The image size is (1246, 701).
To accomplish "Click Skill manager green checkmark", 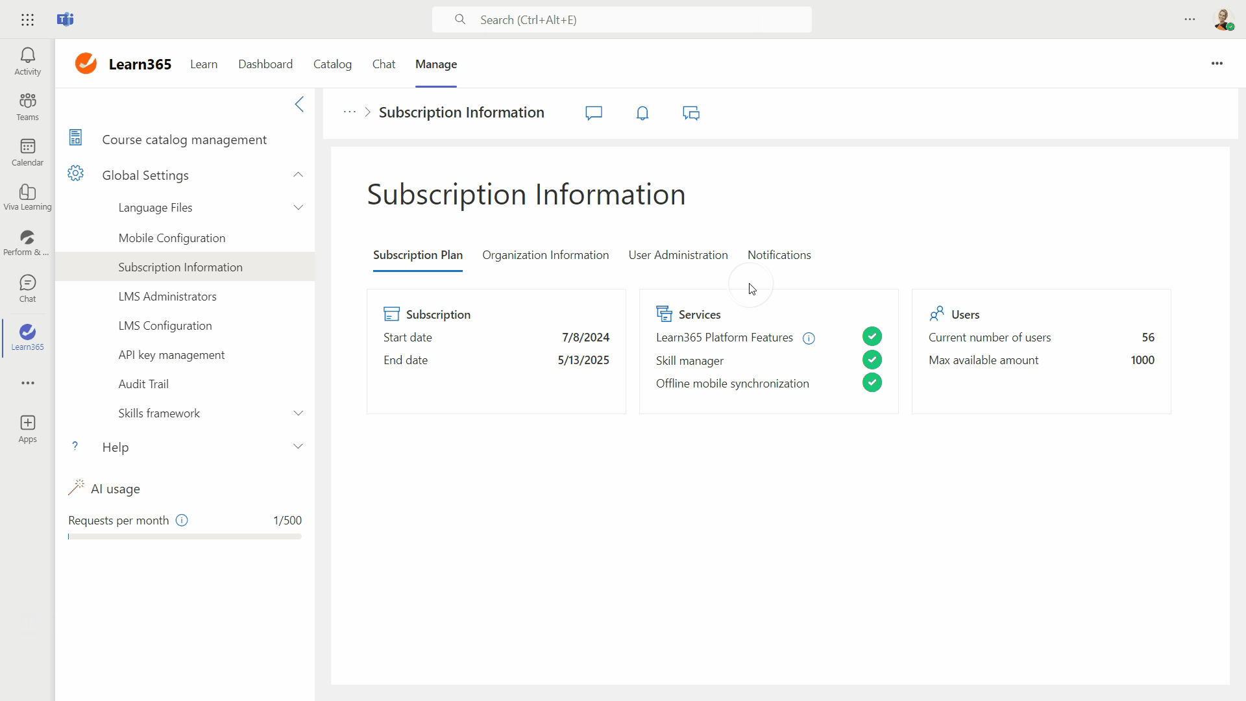I will [x=872, y=360].
